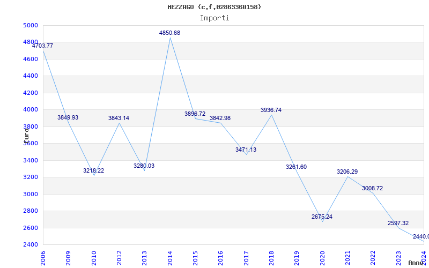
Task: Click the 2021 year axis label
Action: pos(347,258)
